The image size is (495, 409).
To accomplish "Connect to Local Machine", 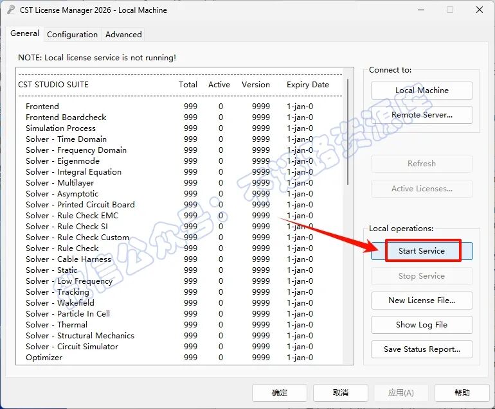I will pyautogui.click(x=422, y=91).
